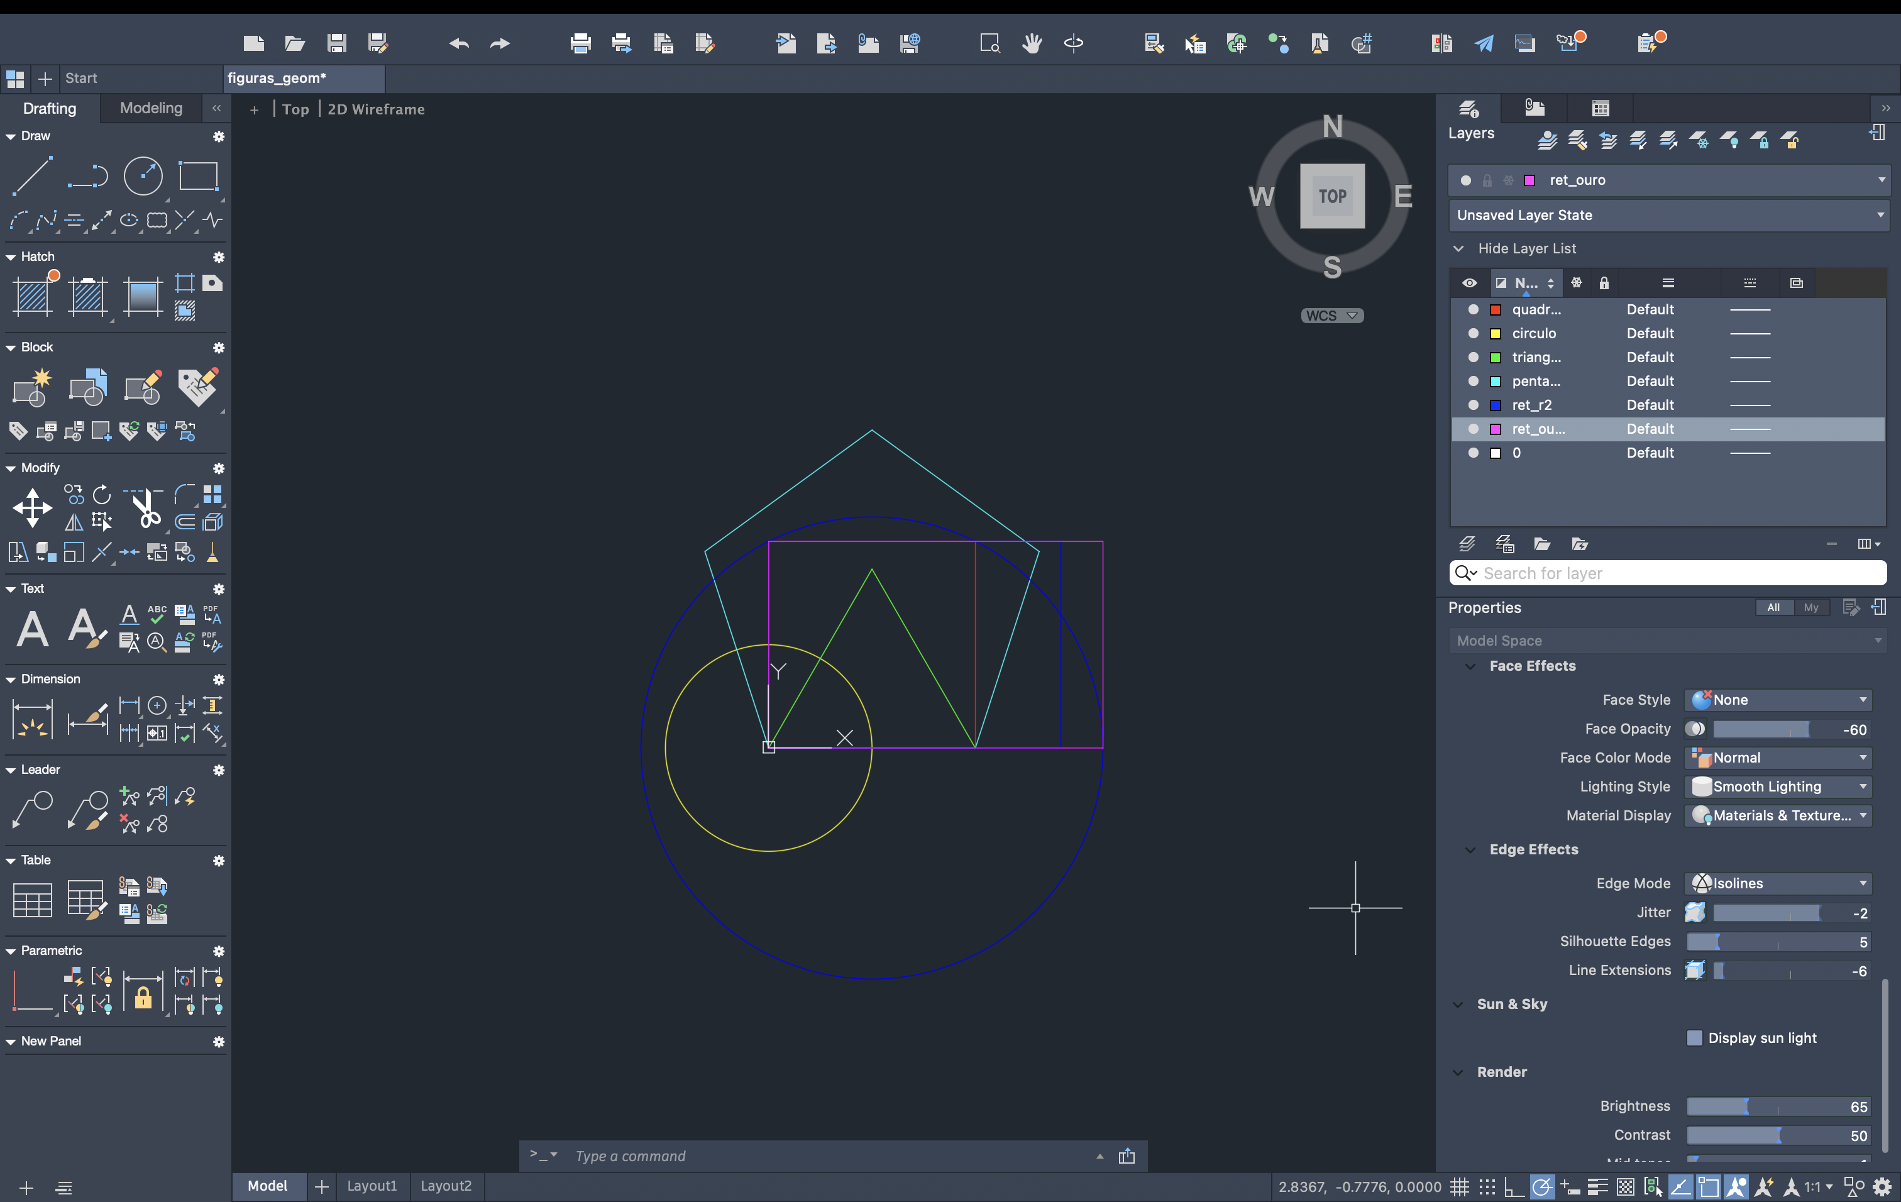The width and height of the screenshot is (1901, 1202).
Task: Collapse the Edge Effects section
Action: point(1470,849)
